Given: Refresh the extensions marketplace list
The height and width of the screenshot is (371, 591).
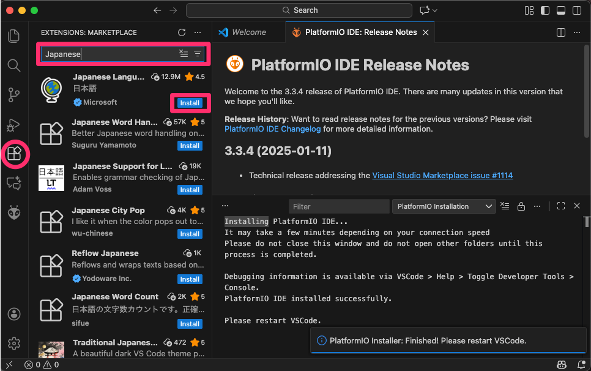Looking at the screenshot, I should tap(181, 32).
